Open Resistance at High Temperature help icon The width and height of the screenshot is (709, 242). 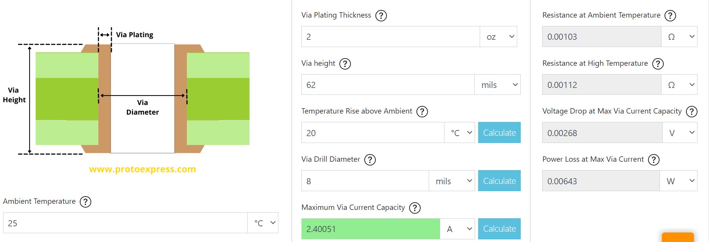658,64
